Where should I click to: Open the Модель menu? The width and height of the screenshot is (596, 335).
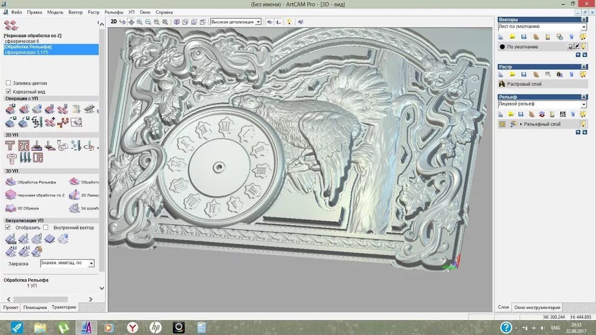click(x=55, y=12)
